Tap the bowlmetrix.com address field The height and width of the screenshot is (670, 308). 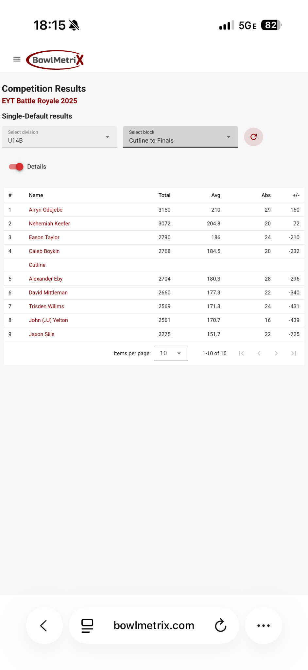click(x=154, y=626)
